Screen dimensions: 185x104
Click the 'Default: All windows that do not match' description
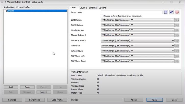[x=120, y=75]
